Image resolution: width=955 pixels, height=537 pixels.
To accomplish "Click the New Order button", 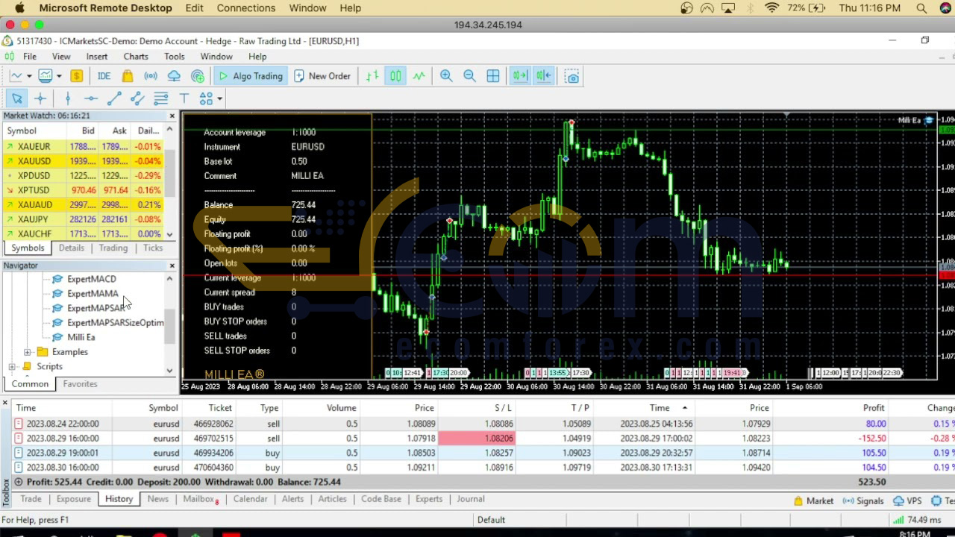I will [322, 76].
